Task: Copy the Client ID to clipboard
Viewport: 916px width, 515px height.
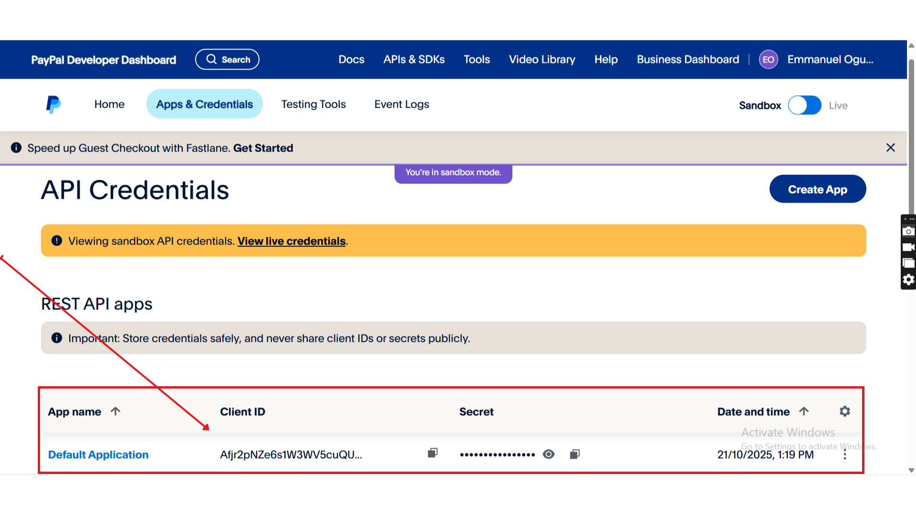Action: click(433, 453)
